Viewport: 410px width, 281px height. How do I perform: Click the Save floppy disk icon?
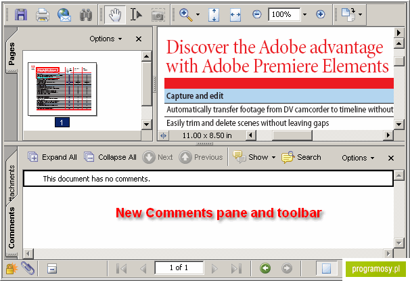(x=21, y=14)
